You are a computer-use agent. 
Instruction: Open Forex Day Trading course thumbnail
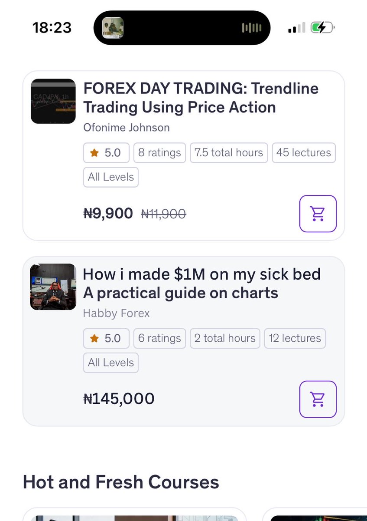point(53,101)
